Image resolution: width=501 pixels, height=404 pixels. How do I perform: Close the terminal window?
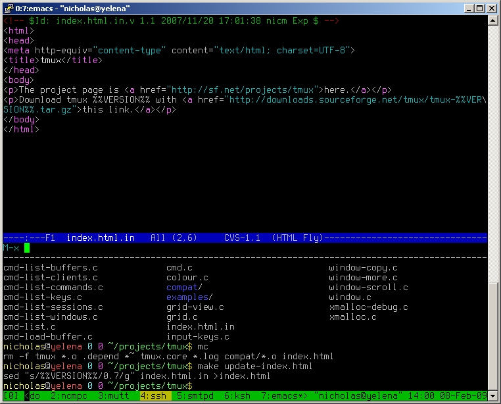click(x=492, y=7)
